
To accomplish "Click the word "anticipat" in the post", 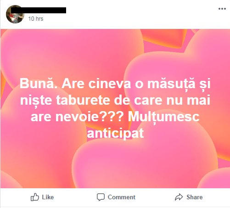I will (115, 133).
